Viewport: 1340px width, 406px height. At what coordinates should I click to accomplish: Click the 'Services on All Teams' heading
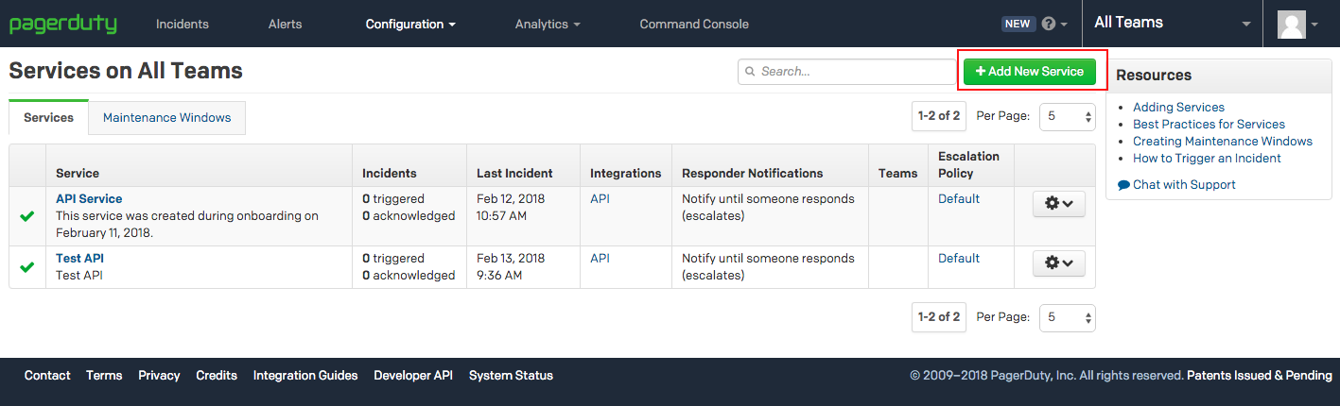(x=126, y=71)
